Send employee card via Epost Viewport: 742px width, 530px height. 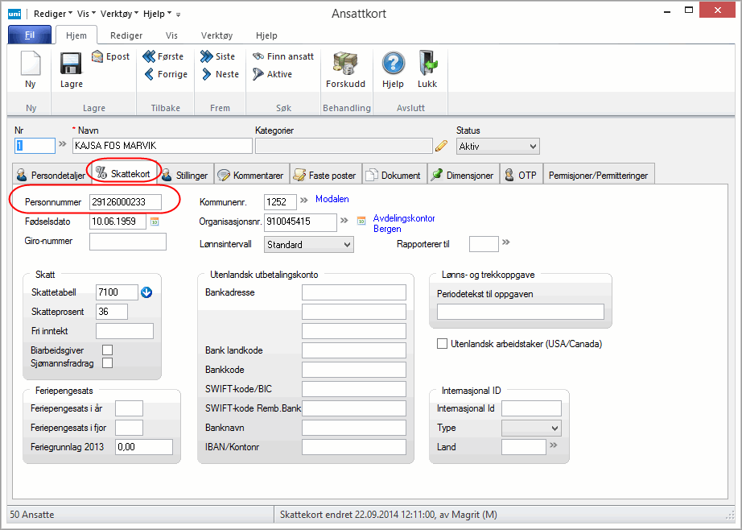coord(111,56)
